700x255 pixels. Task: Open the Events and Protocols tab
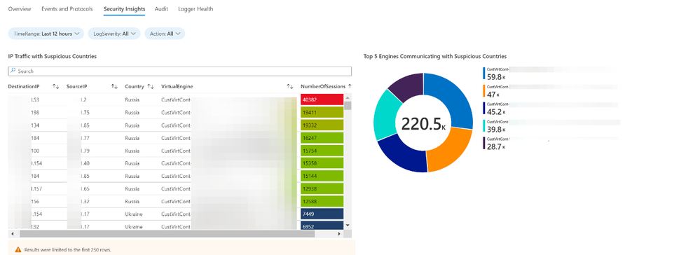pos(67,9)
